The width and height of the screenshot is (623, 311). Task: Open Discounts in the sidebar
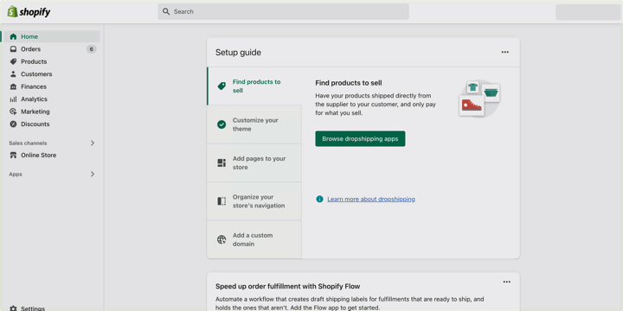click(x=52, y=124)
